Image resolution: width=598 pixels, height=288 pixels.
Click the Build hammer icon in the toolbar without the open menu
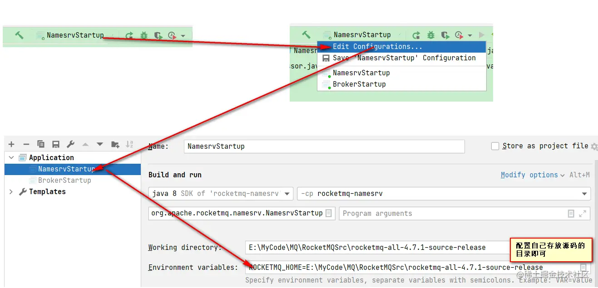point(19,35)
